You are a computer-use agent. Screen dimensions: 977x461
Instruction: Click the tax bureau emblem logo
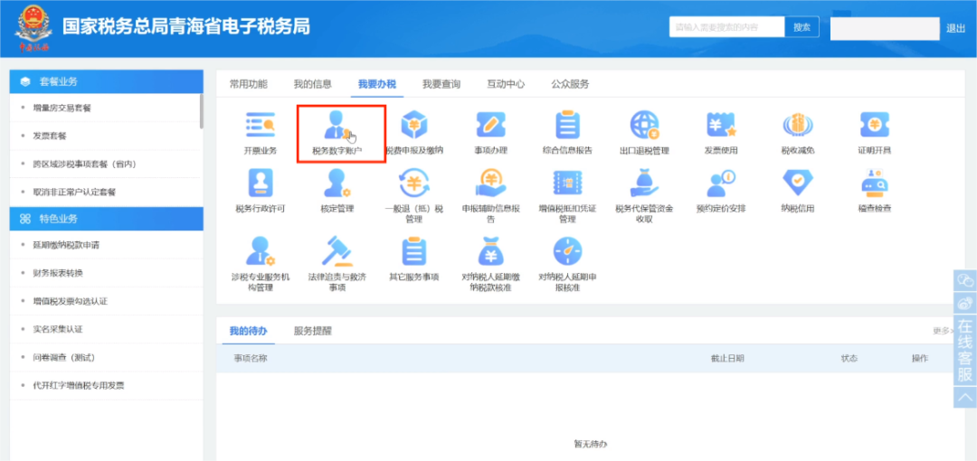tap(32, 28)
